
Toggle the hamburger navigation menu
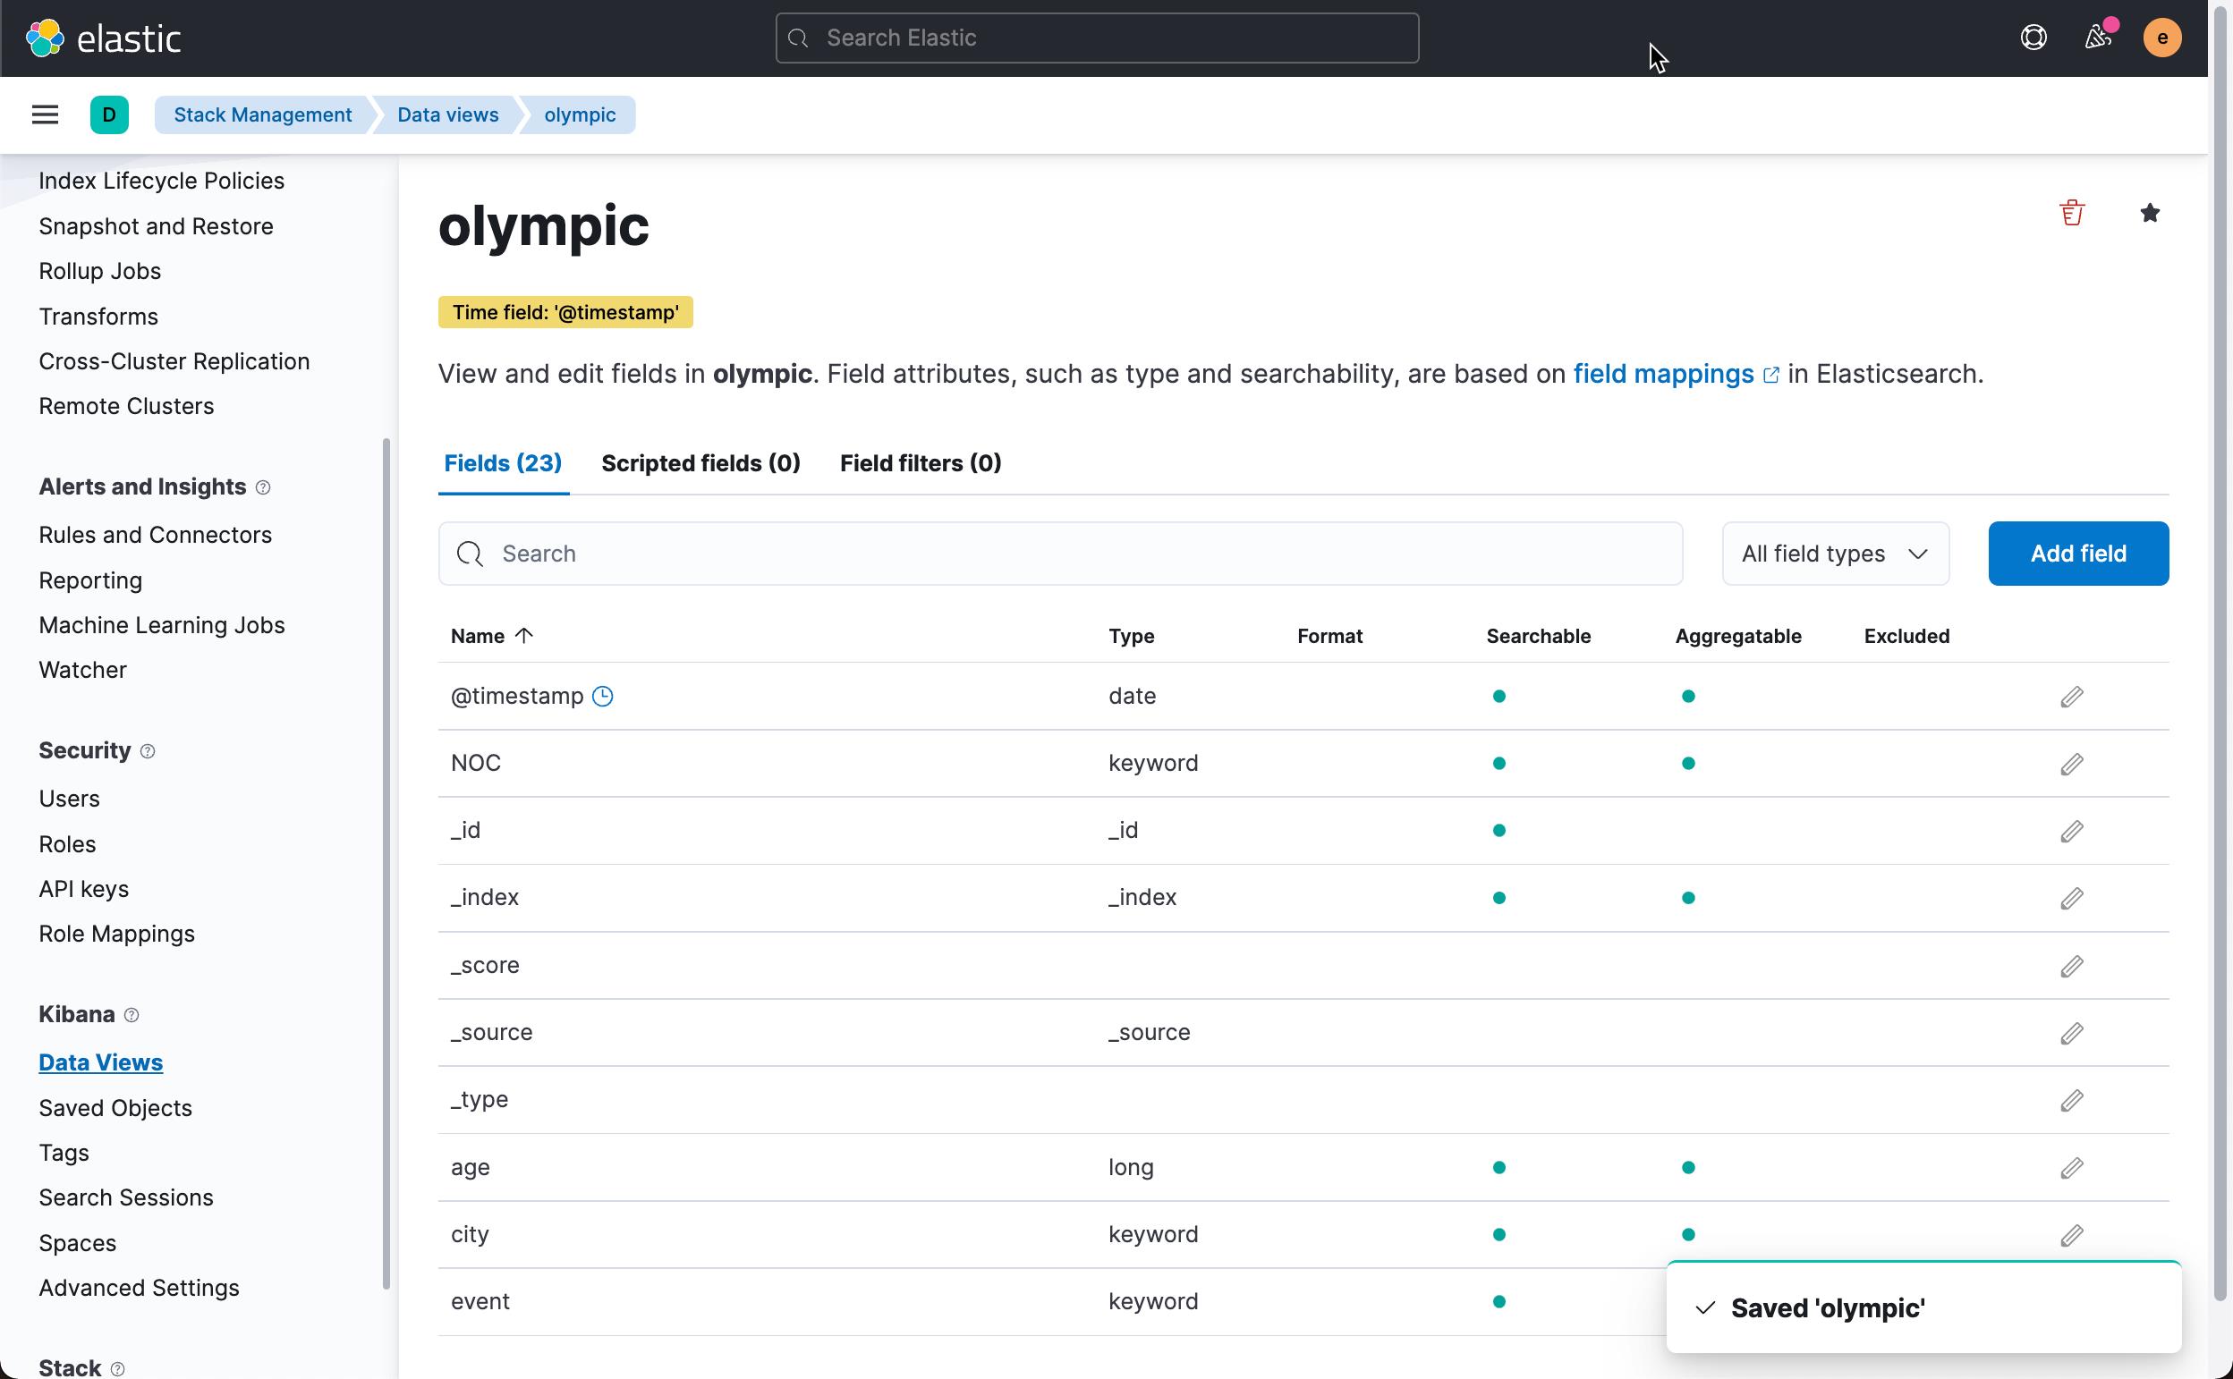pyautogui.click(x=45, y=114)
